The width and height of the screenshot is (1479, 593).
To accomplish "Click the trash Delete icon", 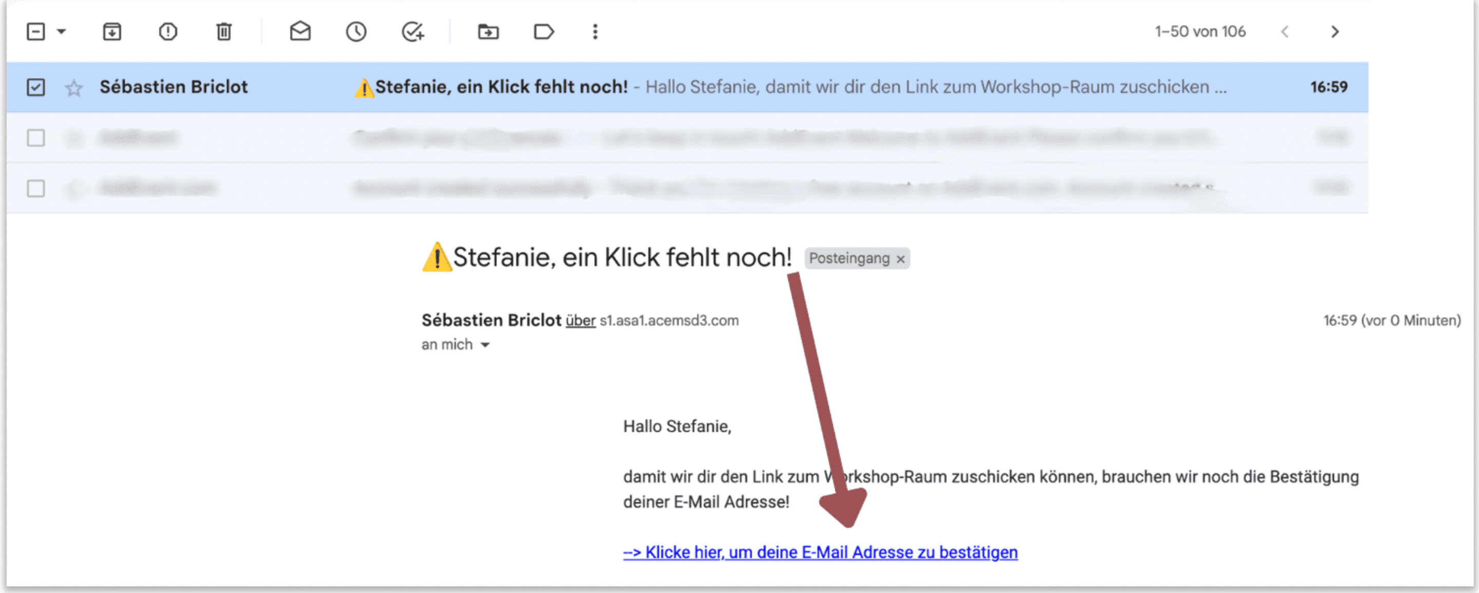I will [x=224, y=31].
